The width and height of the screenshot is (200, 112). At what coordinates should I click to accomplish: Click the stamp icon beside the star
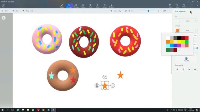pos(97,86)
